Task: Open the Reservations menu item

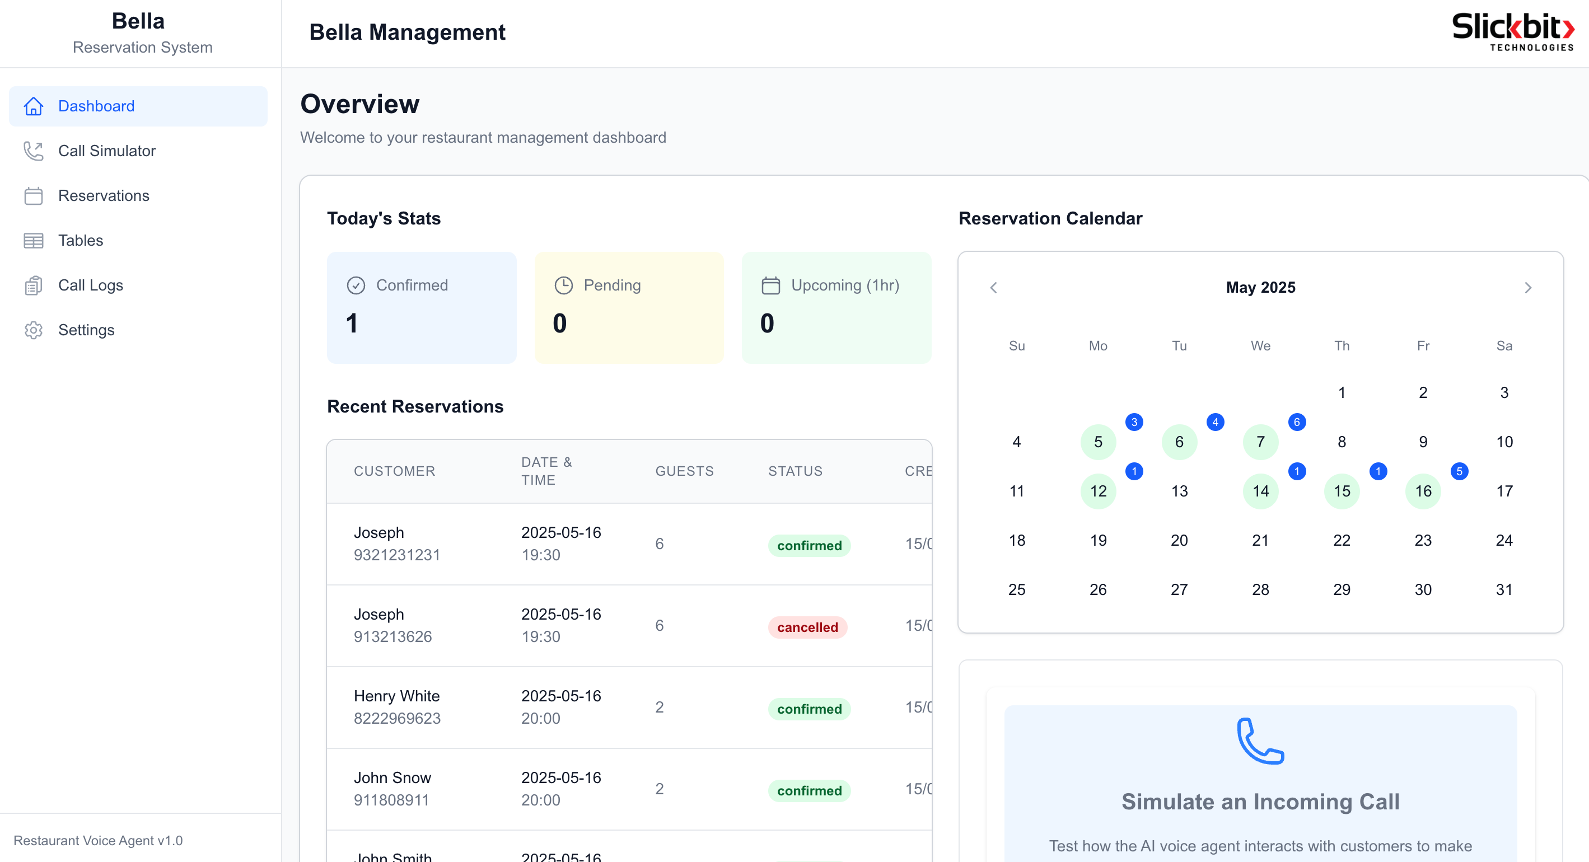Action: [104, 196]
